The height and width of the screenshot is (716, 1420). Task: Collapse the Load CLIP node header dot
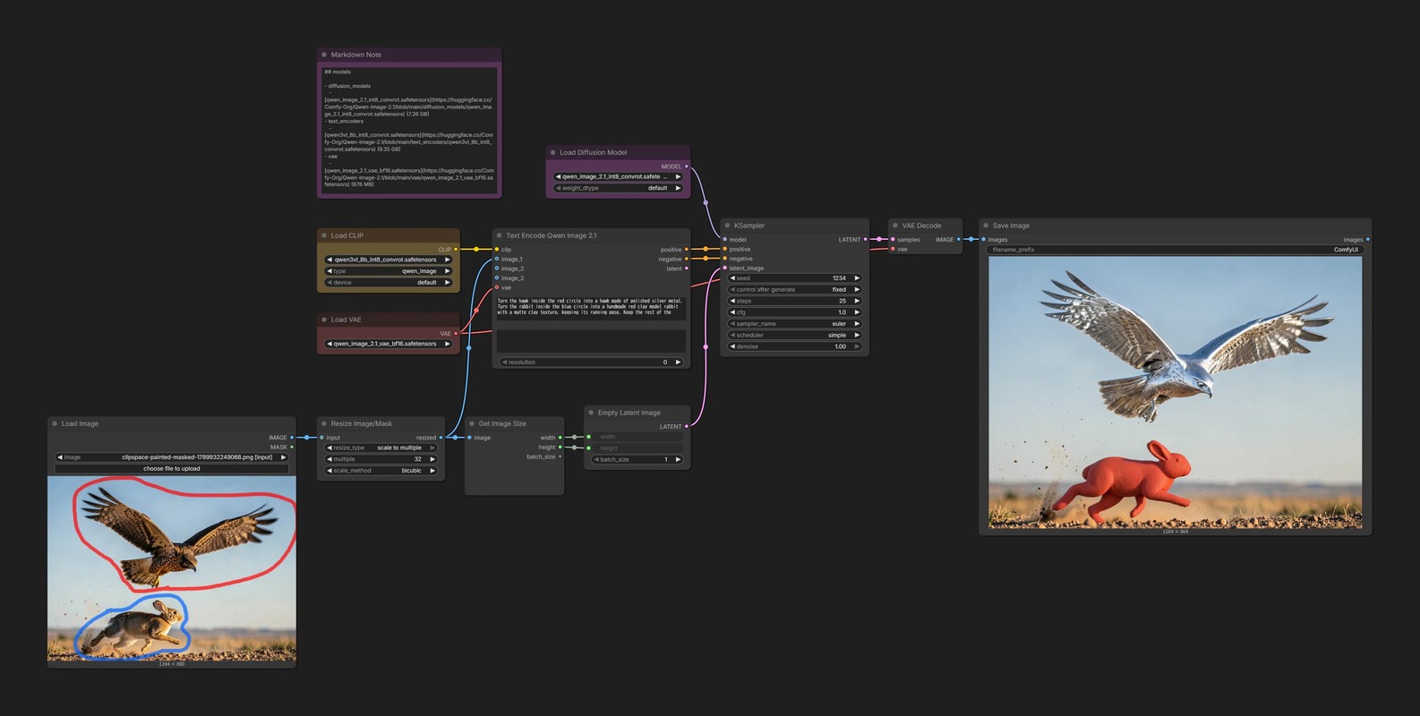coord(324,235)
